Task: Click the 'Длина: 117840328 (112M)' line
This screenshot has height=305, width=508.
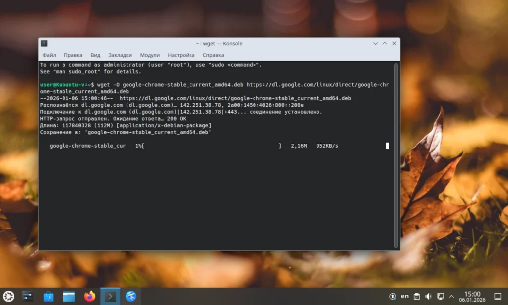Action: tap(126, 125)
